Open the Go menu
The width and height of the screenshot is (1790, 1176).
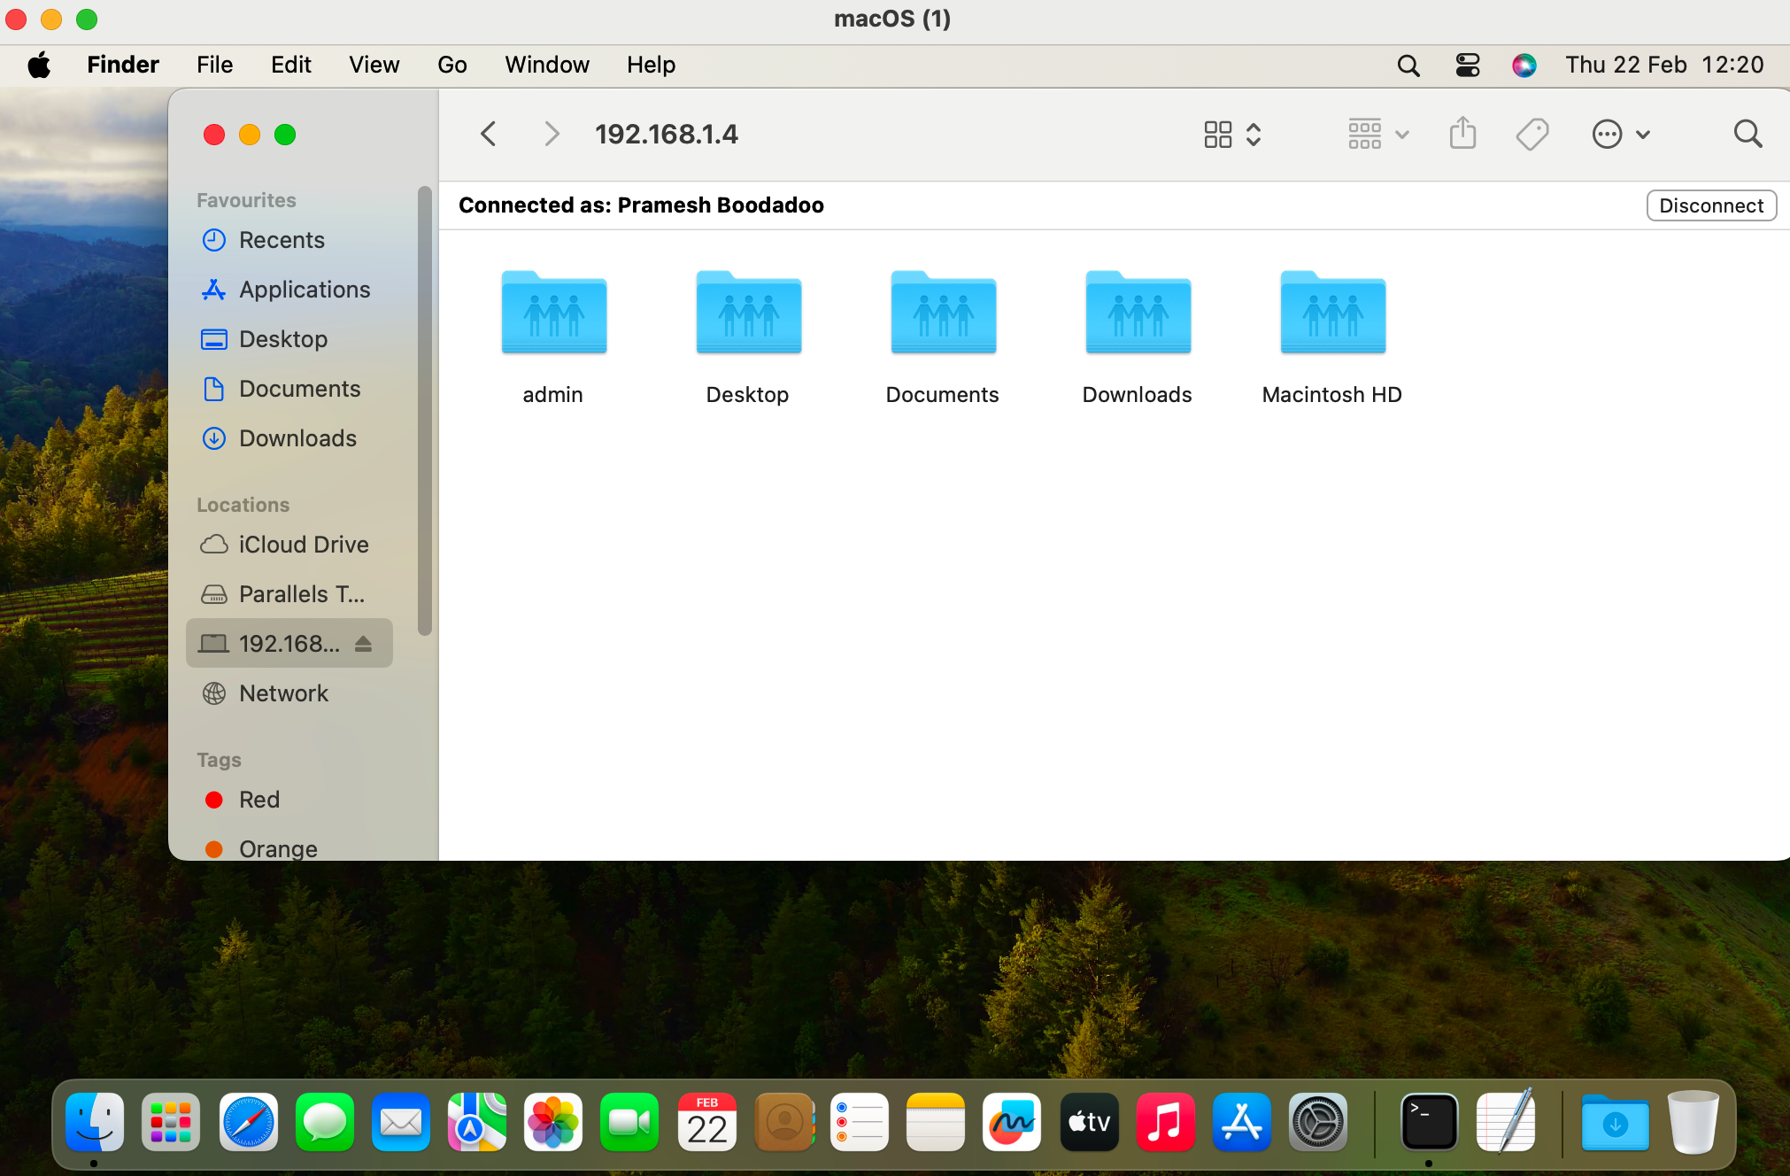(x=451, y=65)
